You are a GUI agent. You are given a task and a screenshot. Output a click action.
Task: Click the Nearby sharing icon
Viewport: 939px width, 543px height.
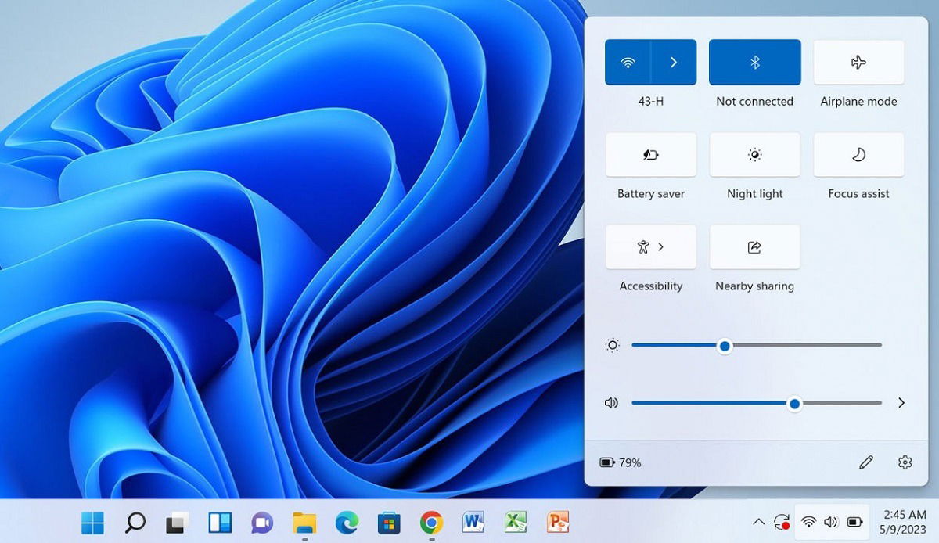(x=754, y=246)
